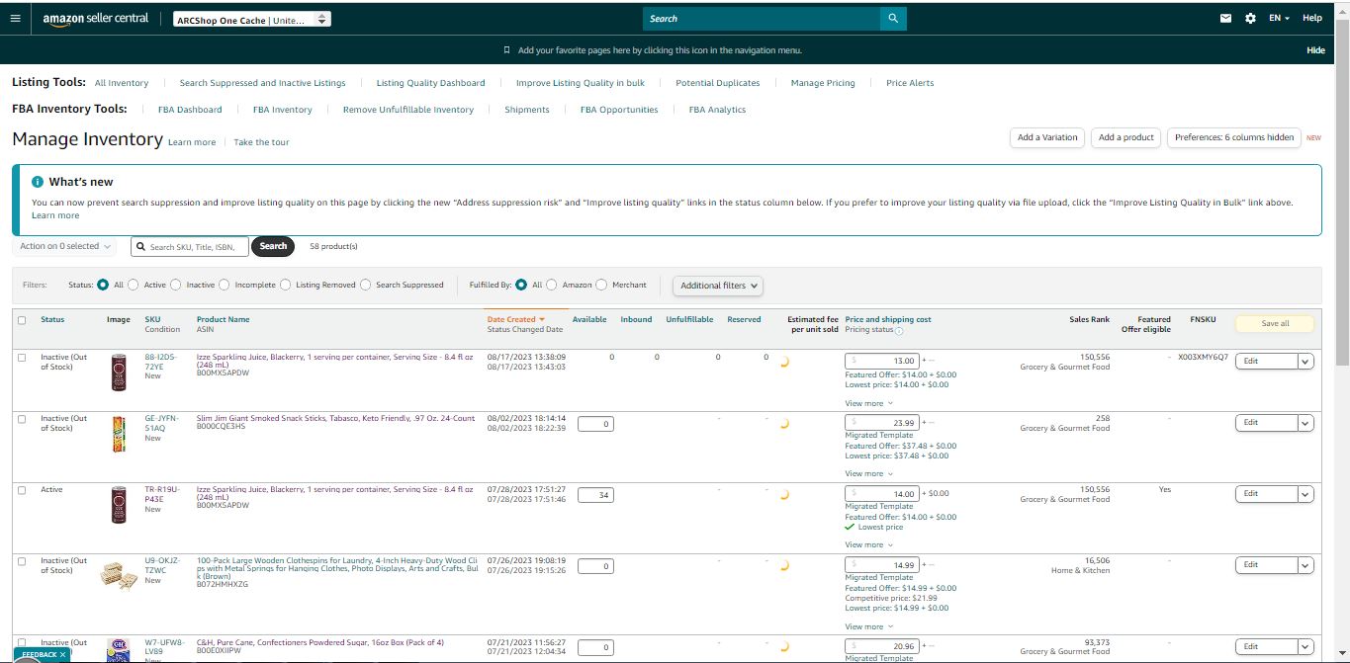Check the box for Active Izze row

coord(23,490)
